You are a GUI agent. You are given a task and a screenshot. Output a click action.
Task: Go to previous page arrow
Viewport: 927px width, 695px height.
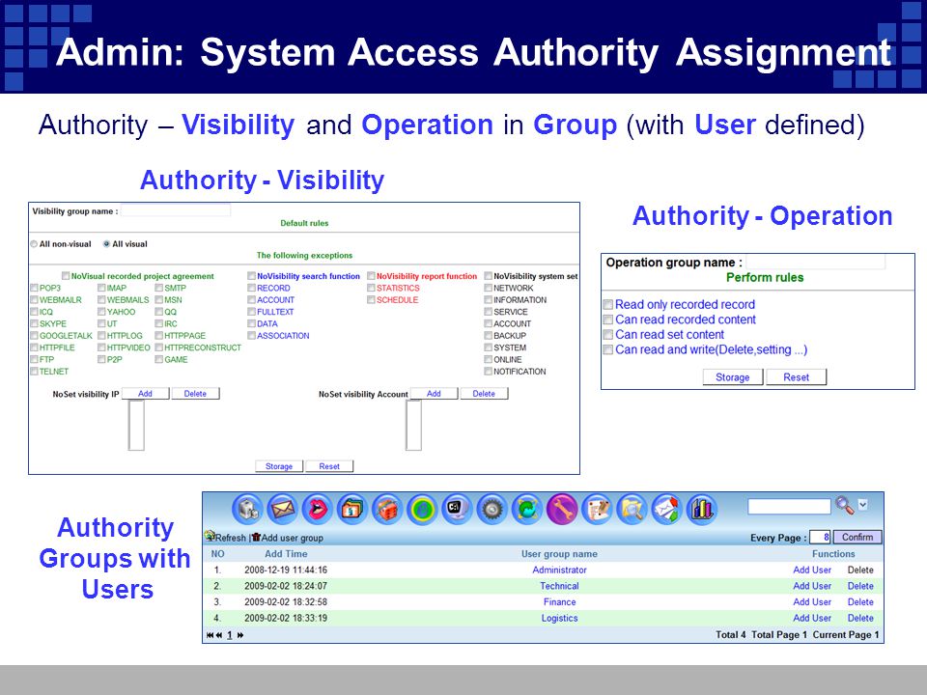pyautogui.click(x=219, y=635)
